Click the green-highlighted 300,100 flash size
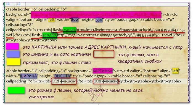 click(x=50, y=35)
